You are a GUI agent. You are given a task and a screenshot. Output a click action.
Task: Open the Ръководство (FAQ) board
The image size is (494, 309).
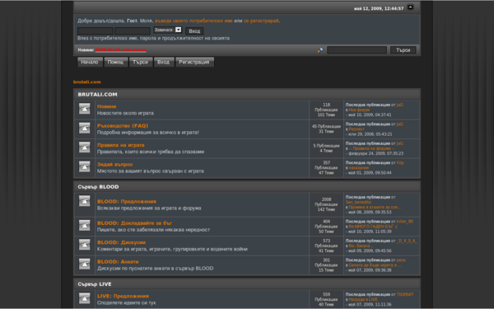pos(123,126)
